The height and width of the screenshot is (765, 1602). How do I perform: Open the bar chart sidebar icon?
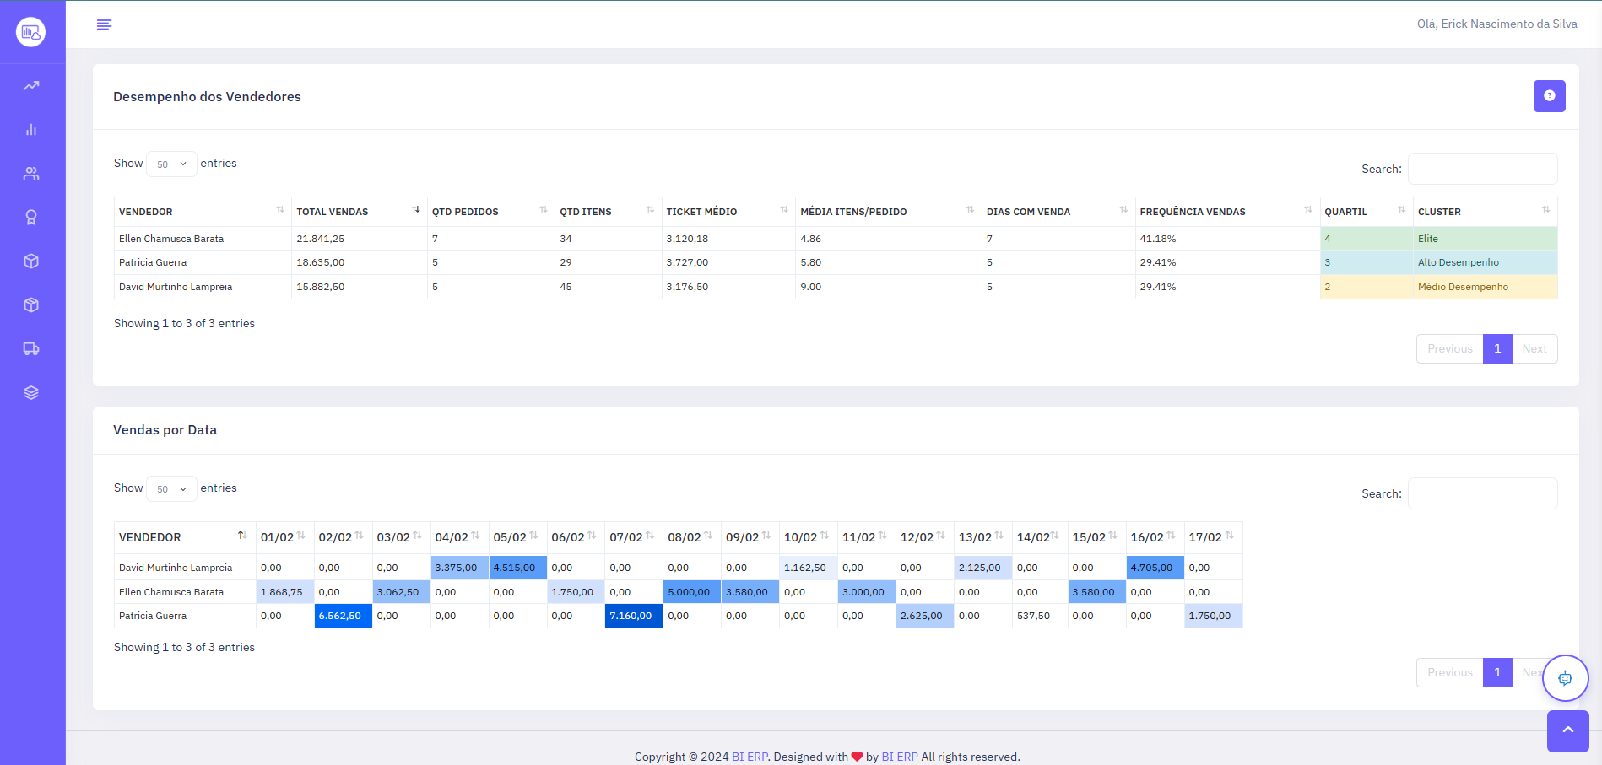(x=31, y=130)
